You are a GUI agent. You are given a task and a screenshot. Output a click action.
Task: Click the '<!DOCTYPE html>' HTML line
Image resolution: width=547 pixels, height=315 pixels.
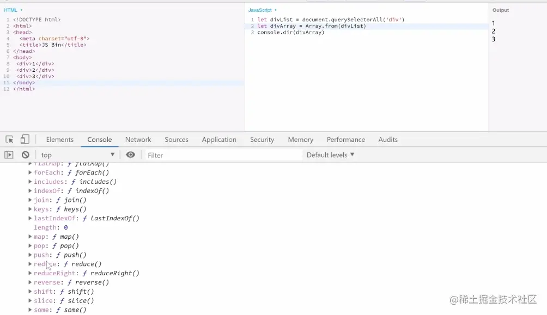point(37,20)
